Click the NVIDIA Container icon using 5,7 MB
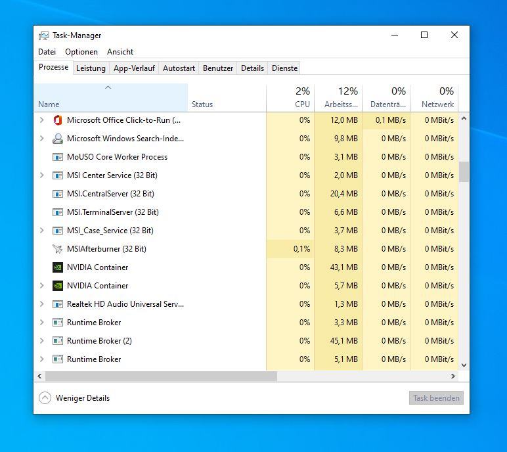The width and height of the screenshot is (507, 452). pyautogui.click(x=58, y=286)
